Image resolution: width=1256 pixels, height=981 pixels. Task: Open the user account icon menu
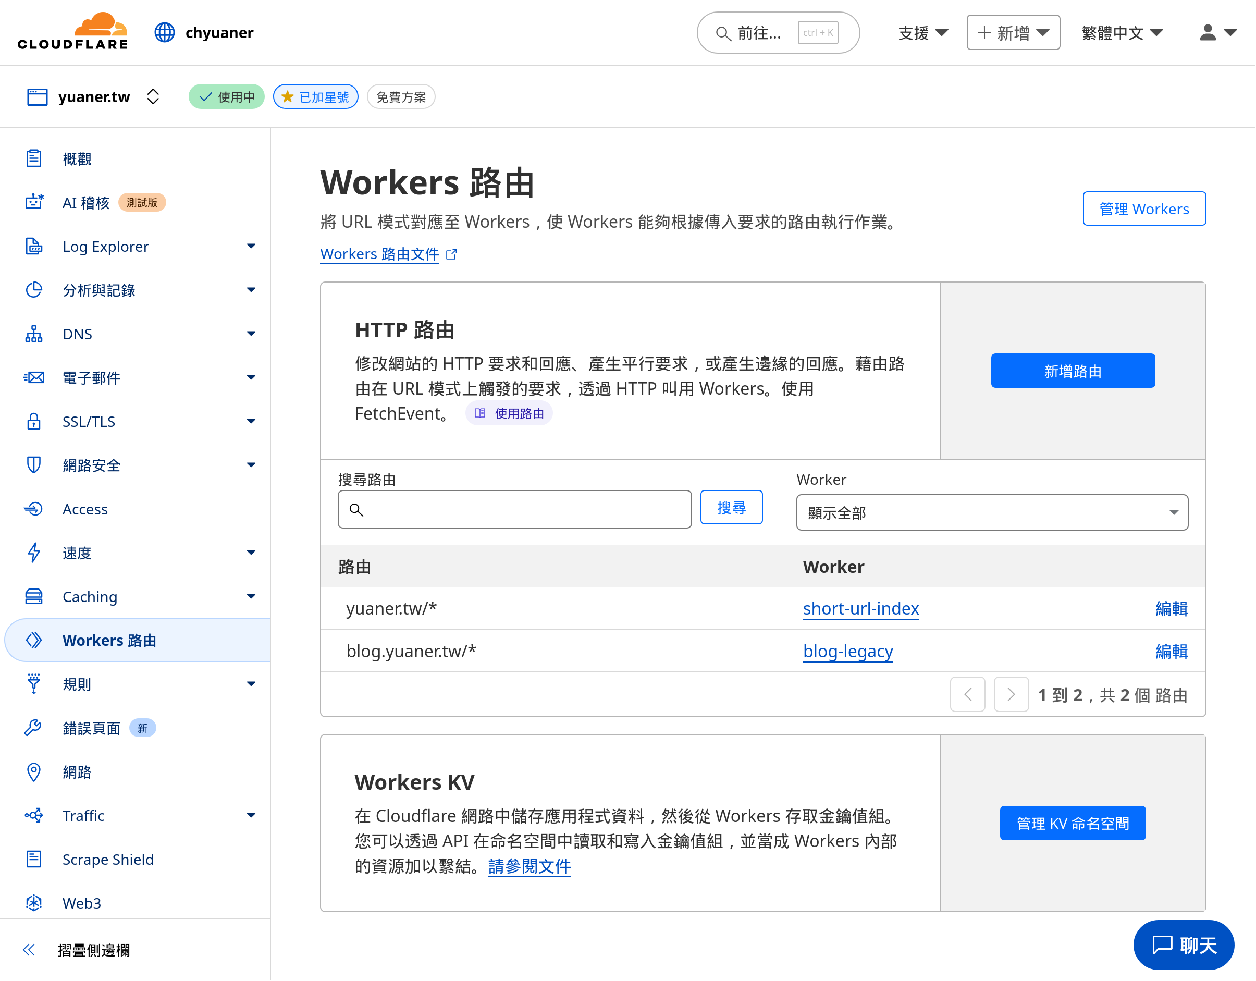click(x=1217, y=33)
